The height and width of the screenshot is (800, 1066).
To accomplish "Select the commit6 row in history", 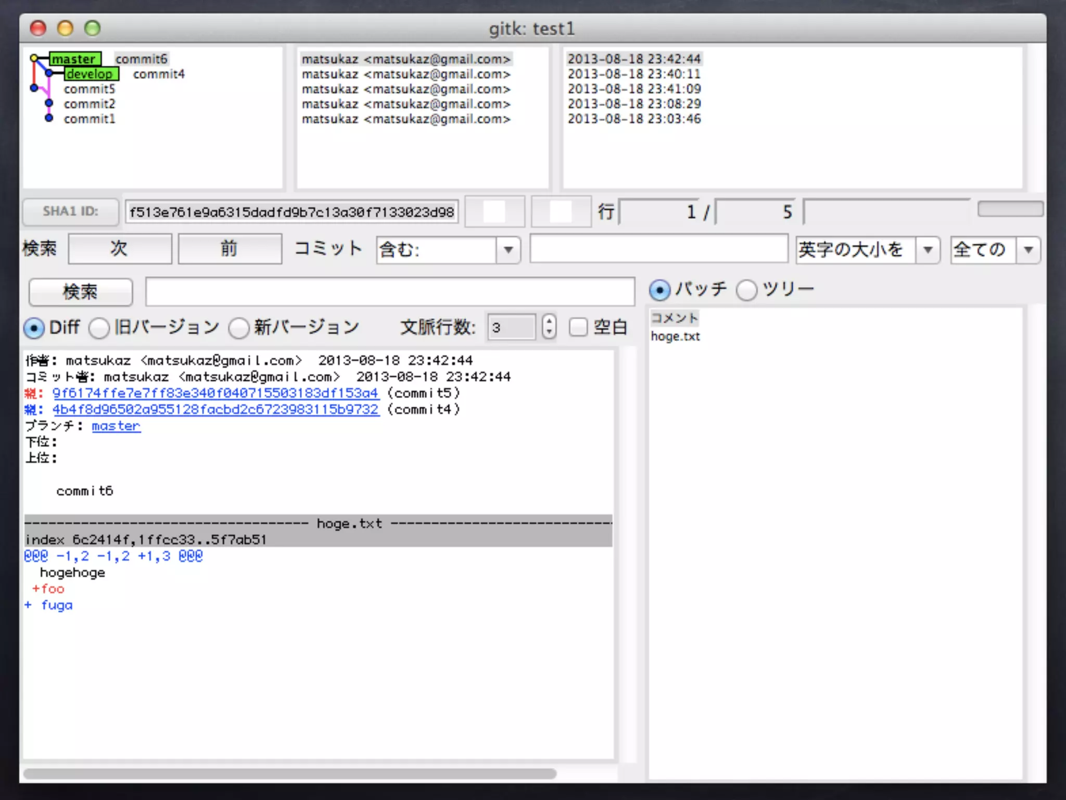I will click(x=142, y=59).
